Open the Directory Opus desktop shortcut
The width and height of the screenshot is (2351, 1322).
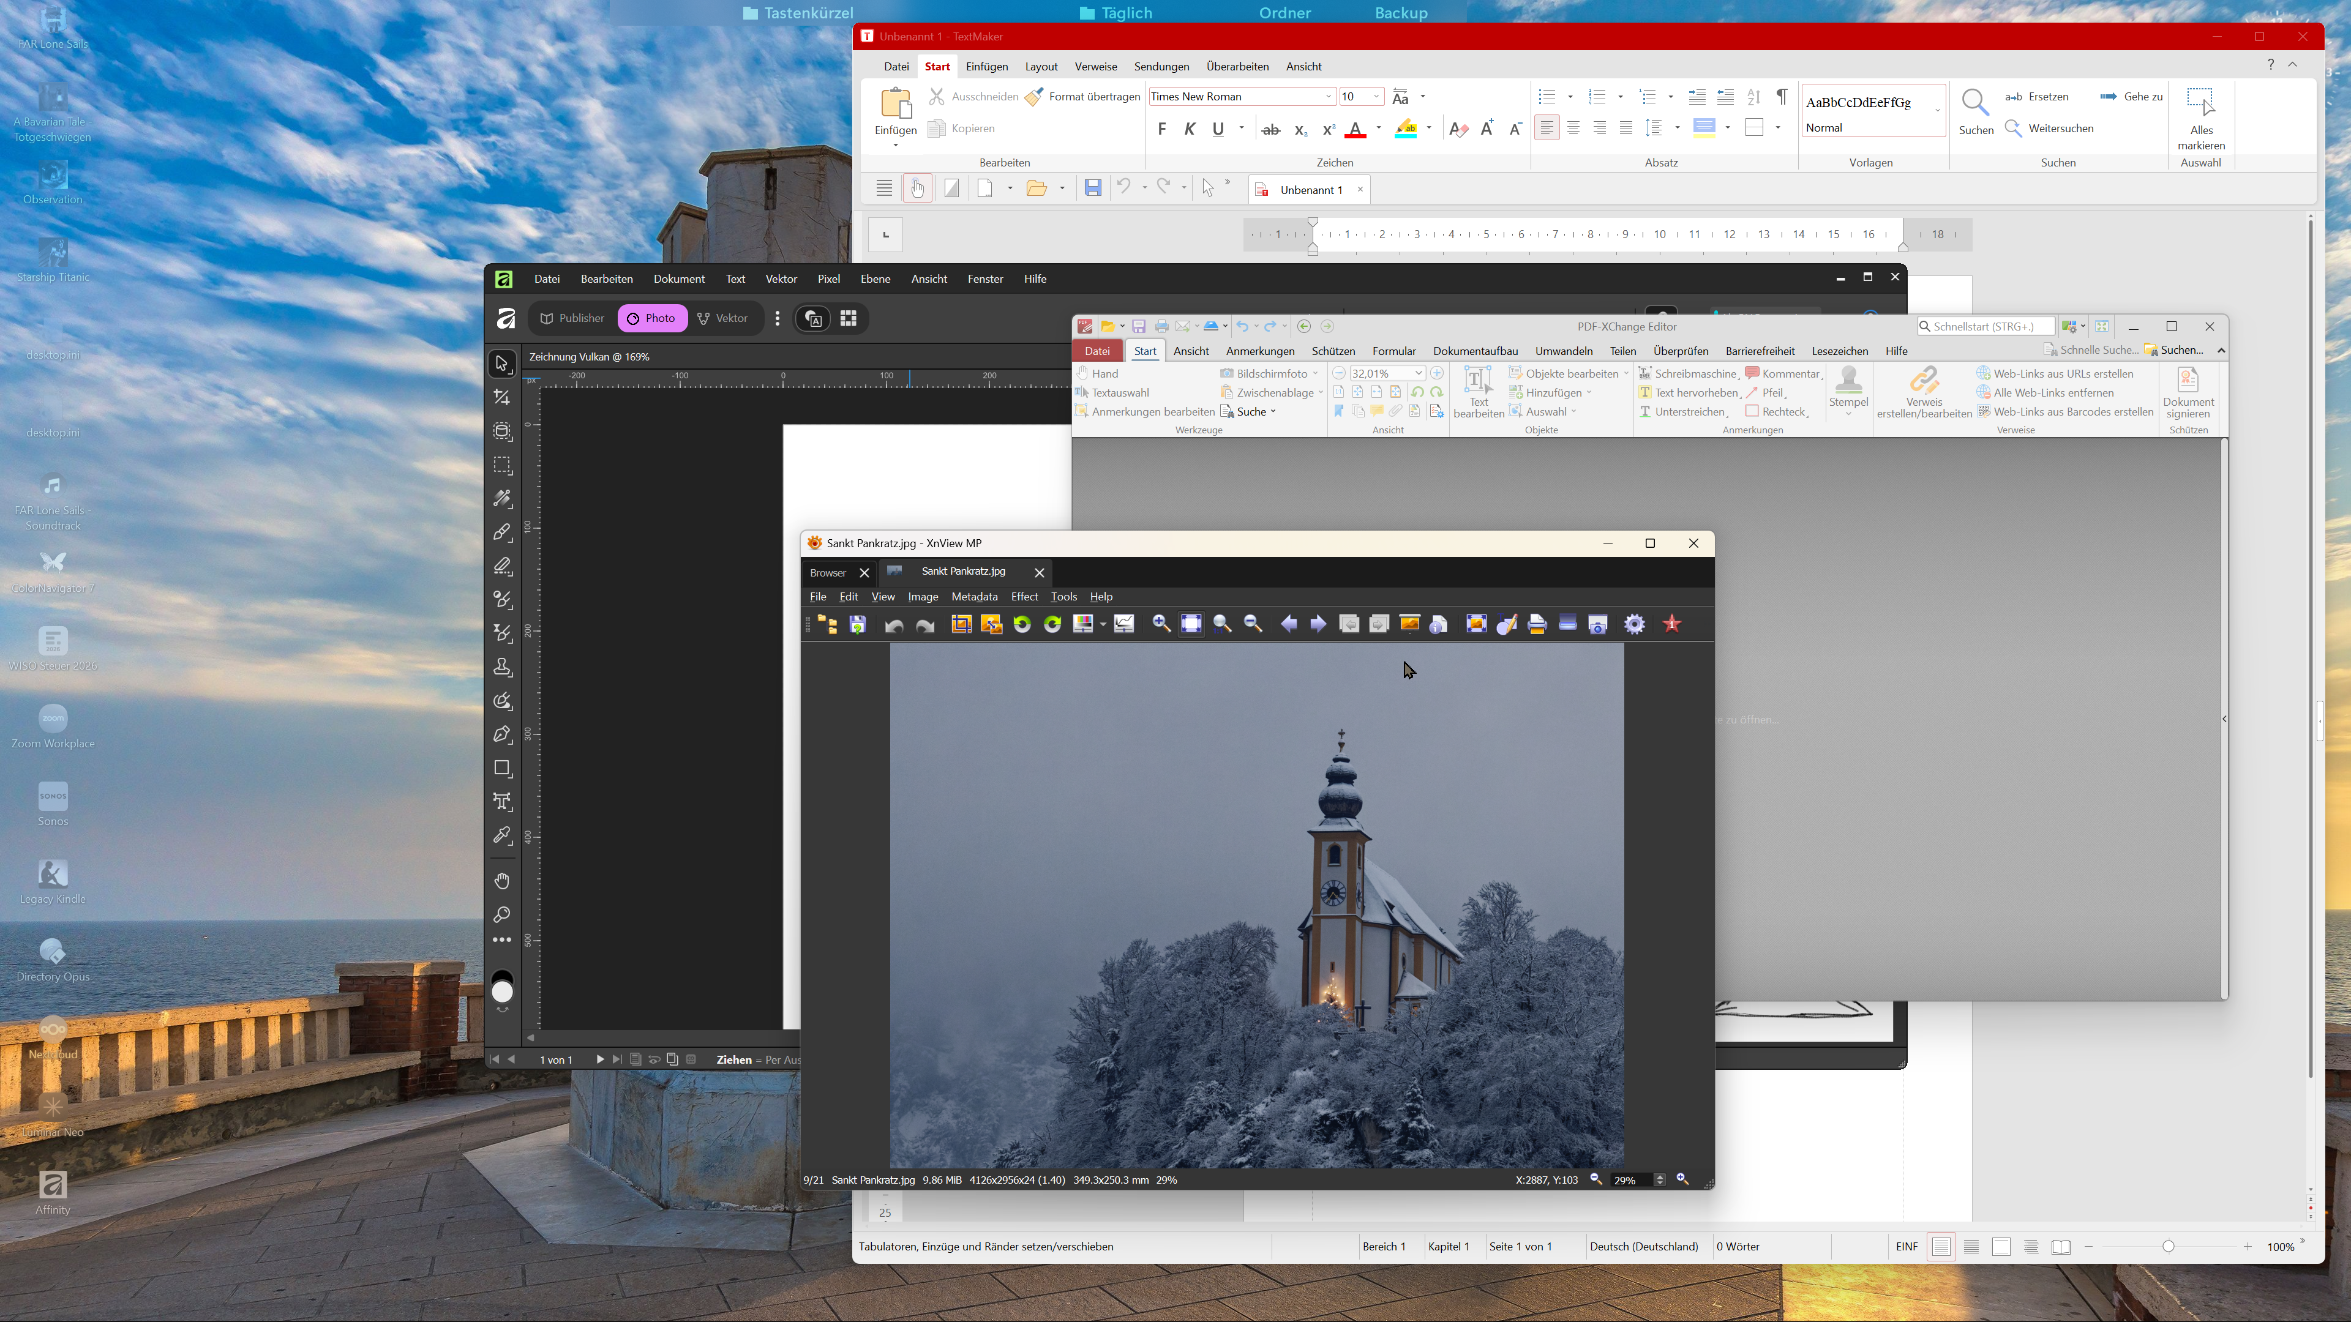coord(53,960)
